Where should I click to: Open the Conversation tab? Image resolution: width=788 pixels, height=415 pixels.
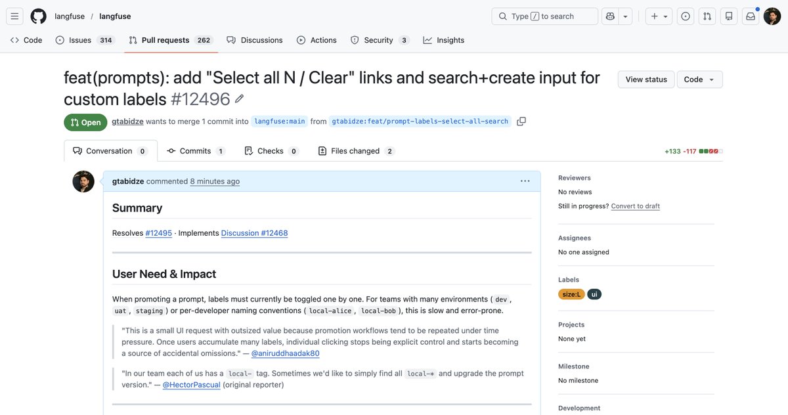(110, 151)
